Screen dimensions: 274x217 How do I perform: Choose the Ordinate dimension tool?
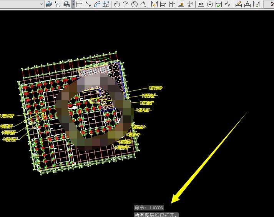coord(106,5)
